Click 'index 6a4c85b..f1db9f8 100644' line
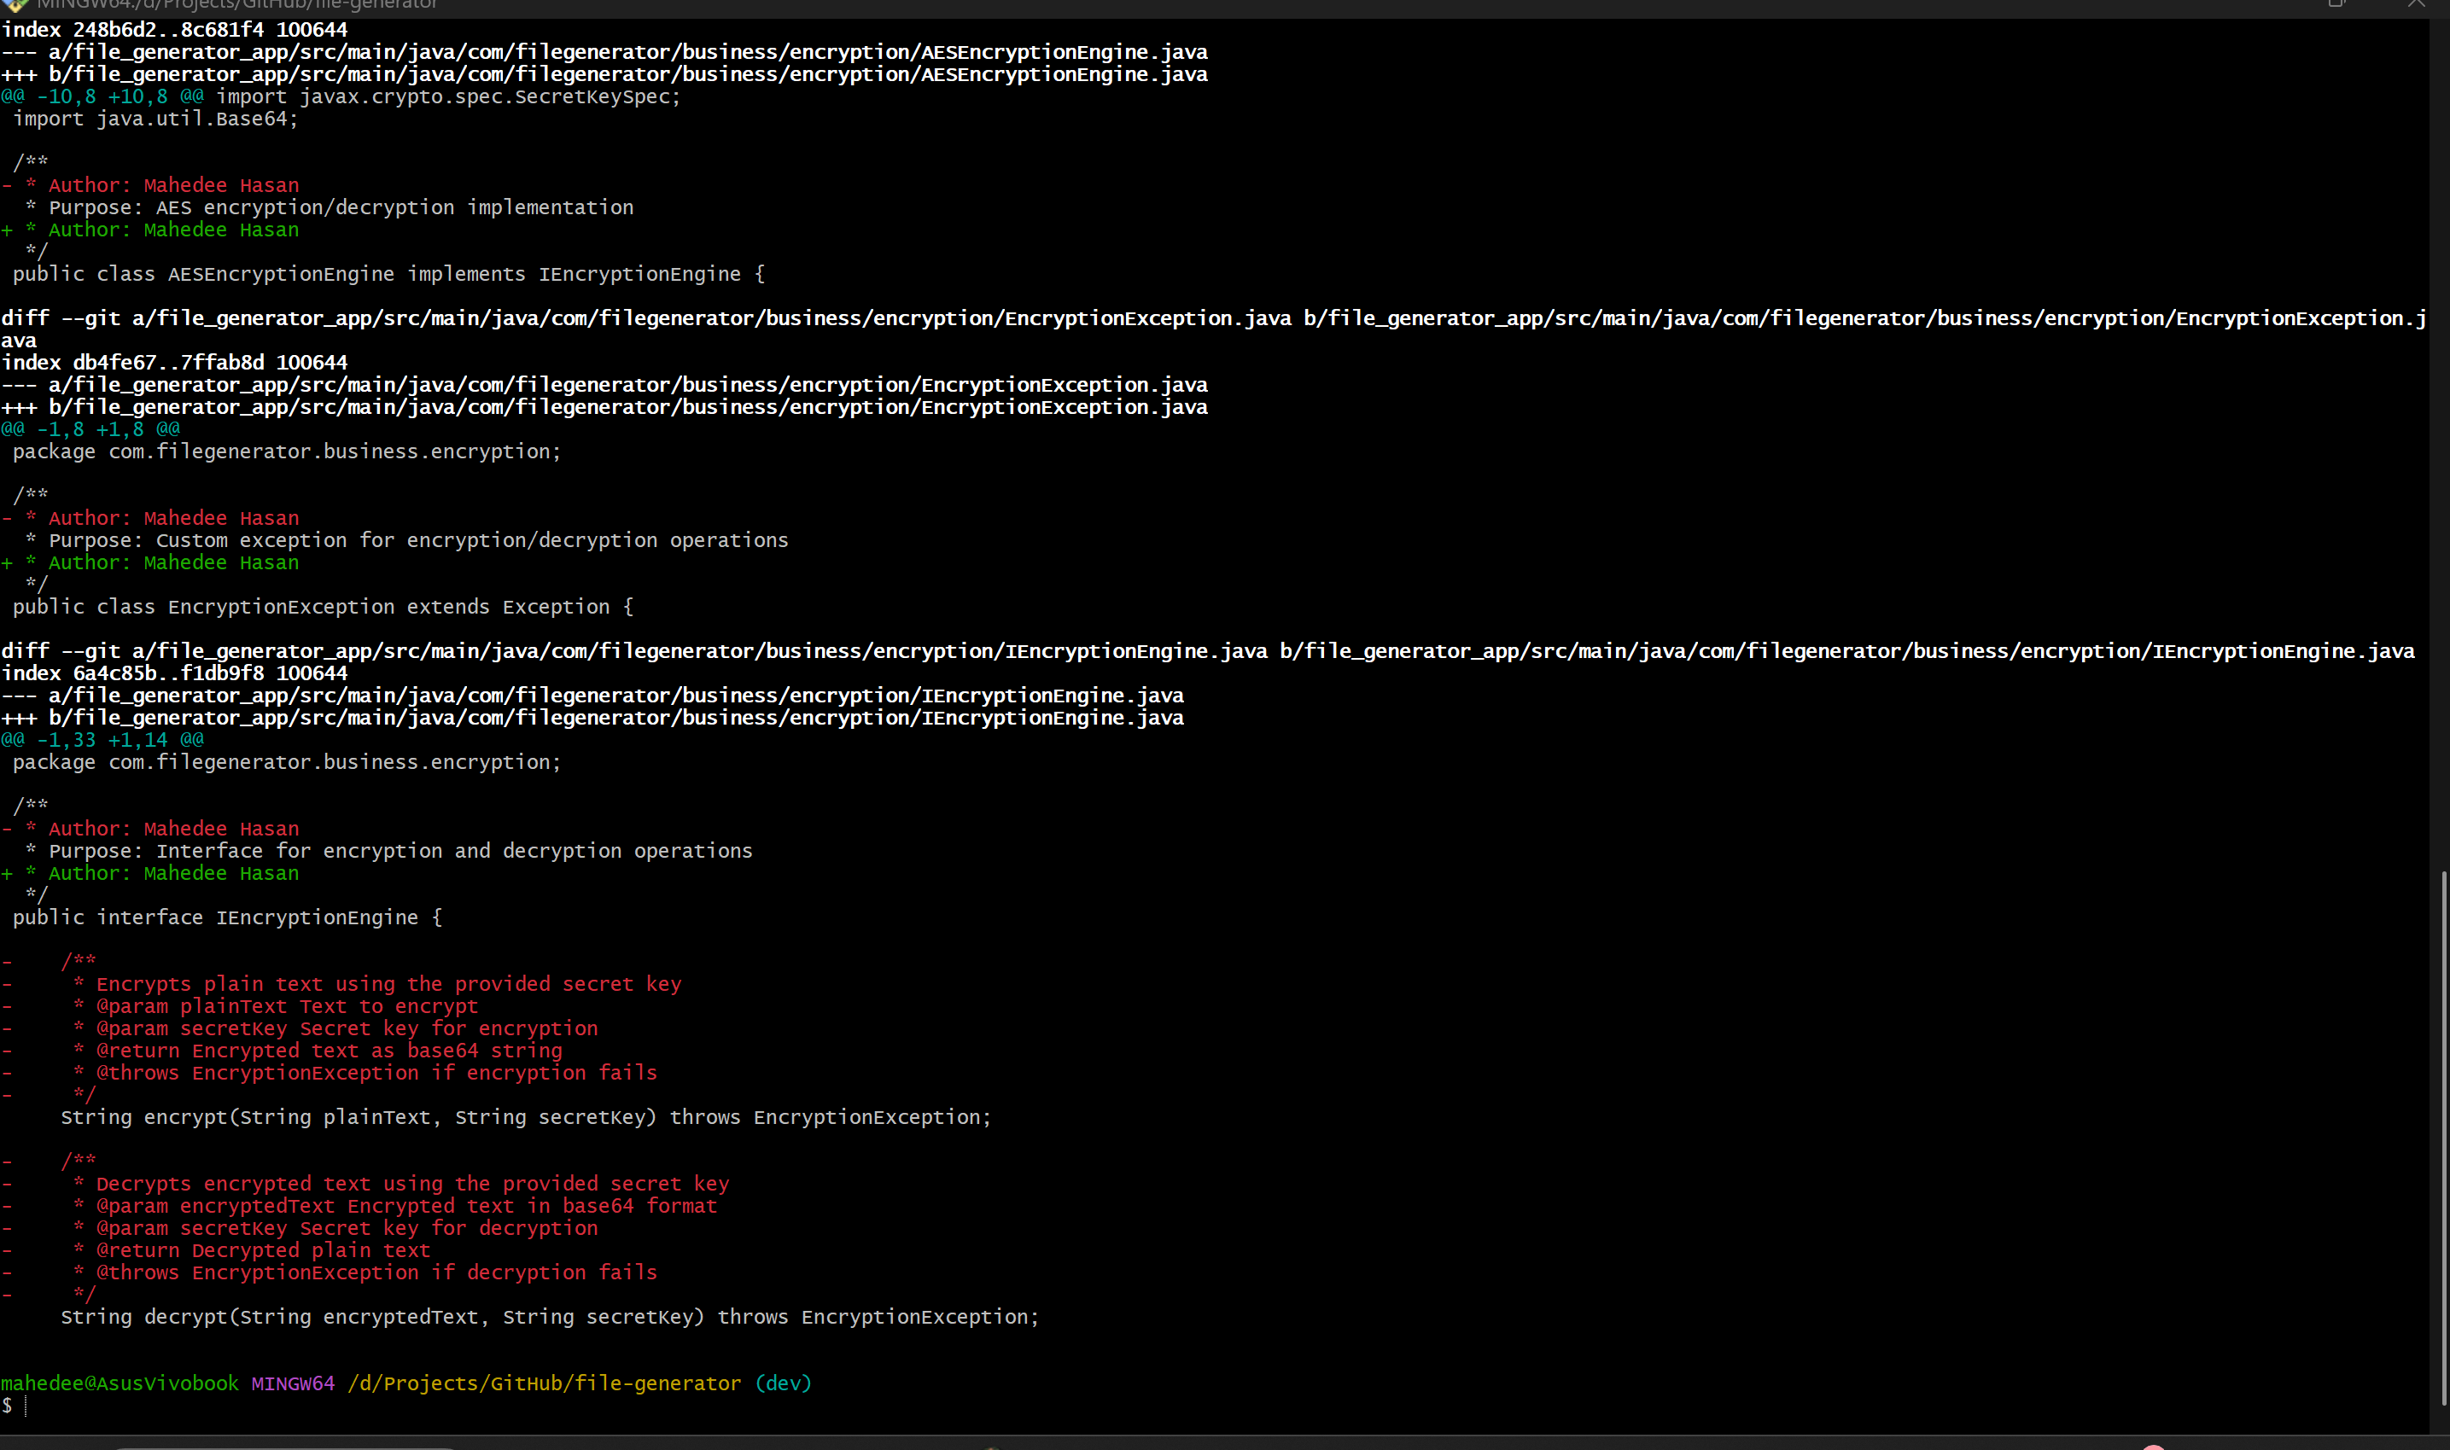This screenshot has width=2450, height=1450. pos(174,673)
